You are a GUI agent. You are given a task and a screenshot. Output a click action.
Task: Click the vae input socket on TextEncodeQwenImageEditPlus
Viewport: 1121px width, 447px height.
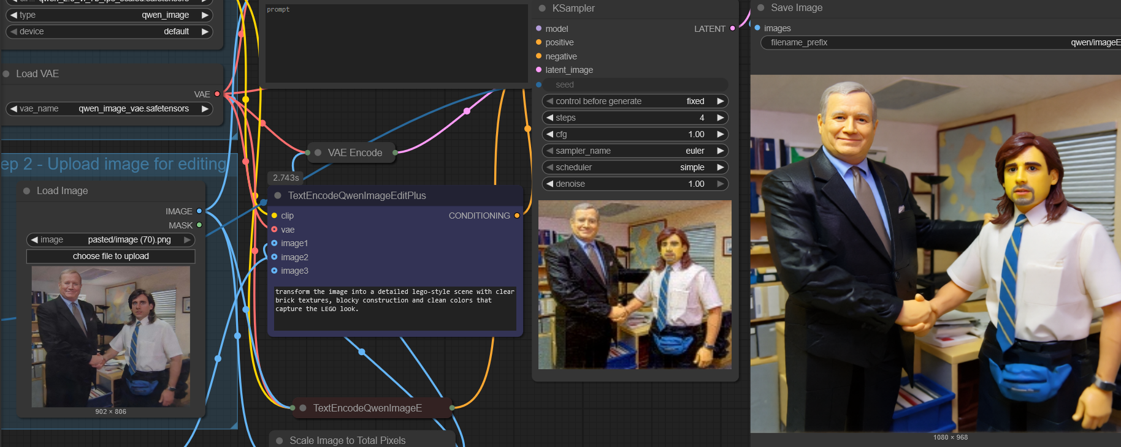274,230
